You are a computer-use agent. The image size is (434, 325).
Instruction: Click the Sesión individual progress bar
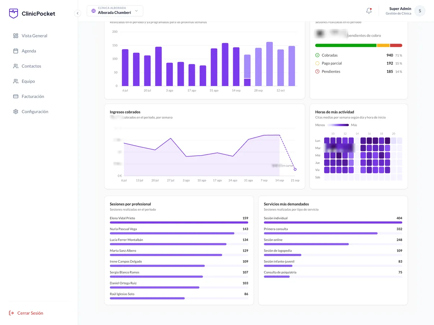[333, 222]
